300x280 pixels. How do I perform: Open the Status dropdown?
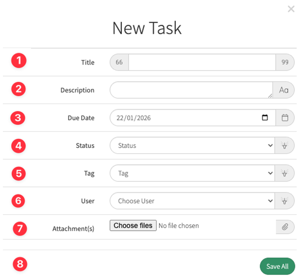192,145
